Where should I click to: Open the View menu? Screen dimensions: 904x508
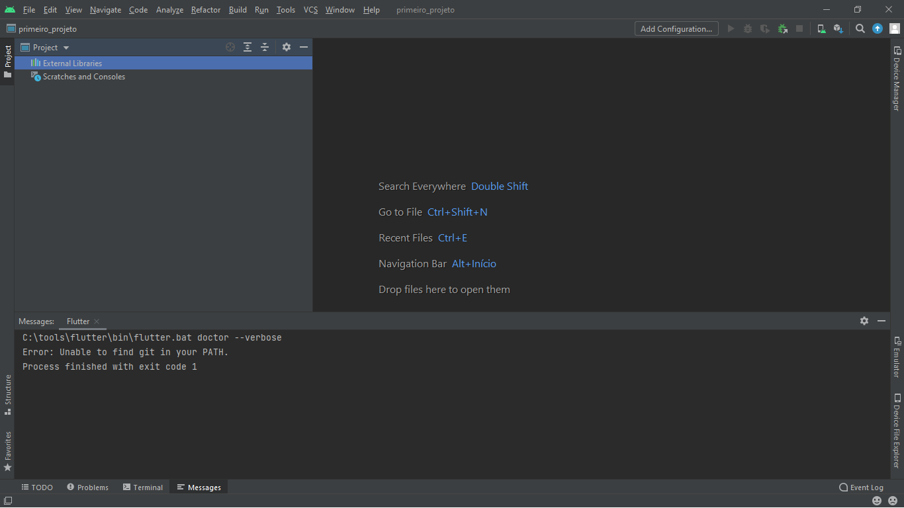coord(73,10)
